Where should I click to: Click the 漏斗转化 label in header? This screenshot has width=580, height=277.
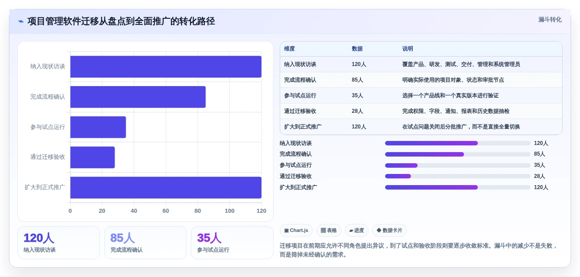click(550, 20)
